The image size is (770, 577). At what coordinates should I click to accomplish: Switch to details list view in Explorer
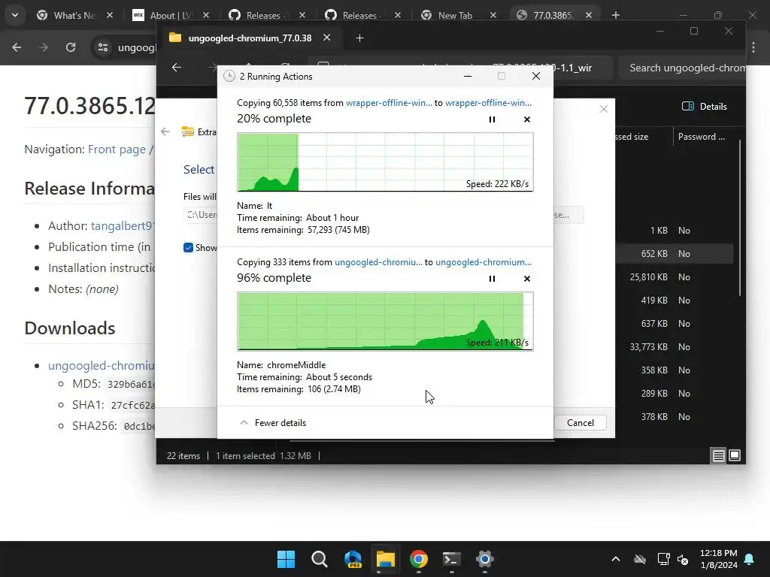click(x=718, y=456)
